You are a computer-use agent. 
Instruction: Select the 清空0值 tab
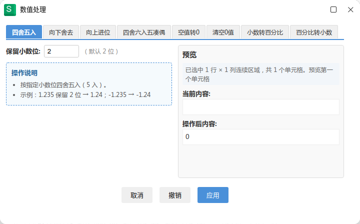pos(223,32)
